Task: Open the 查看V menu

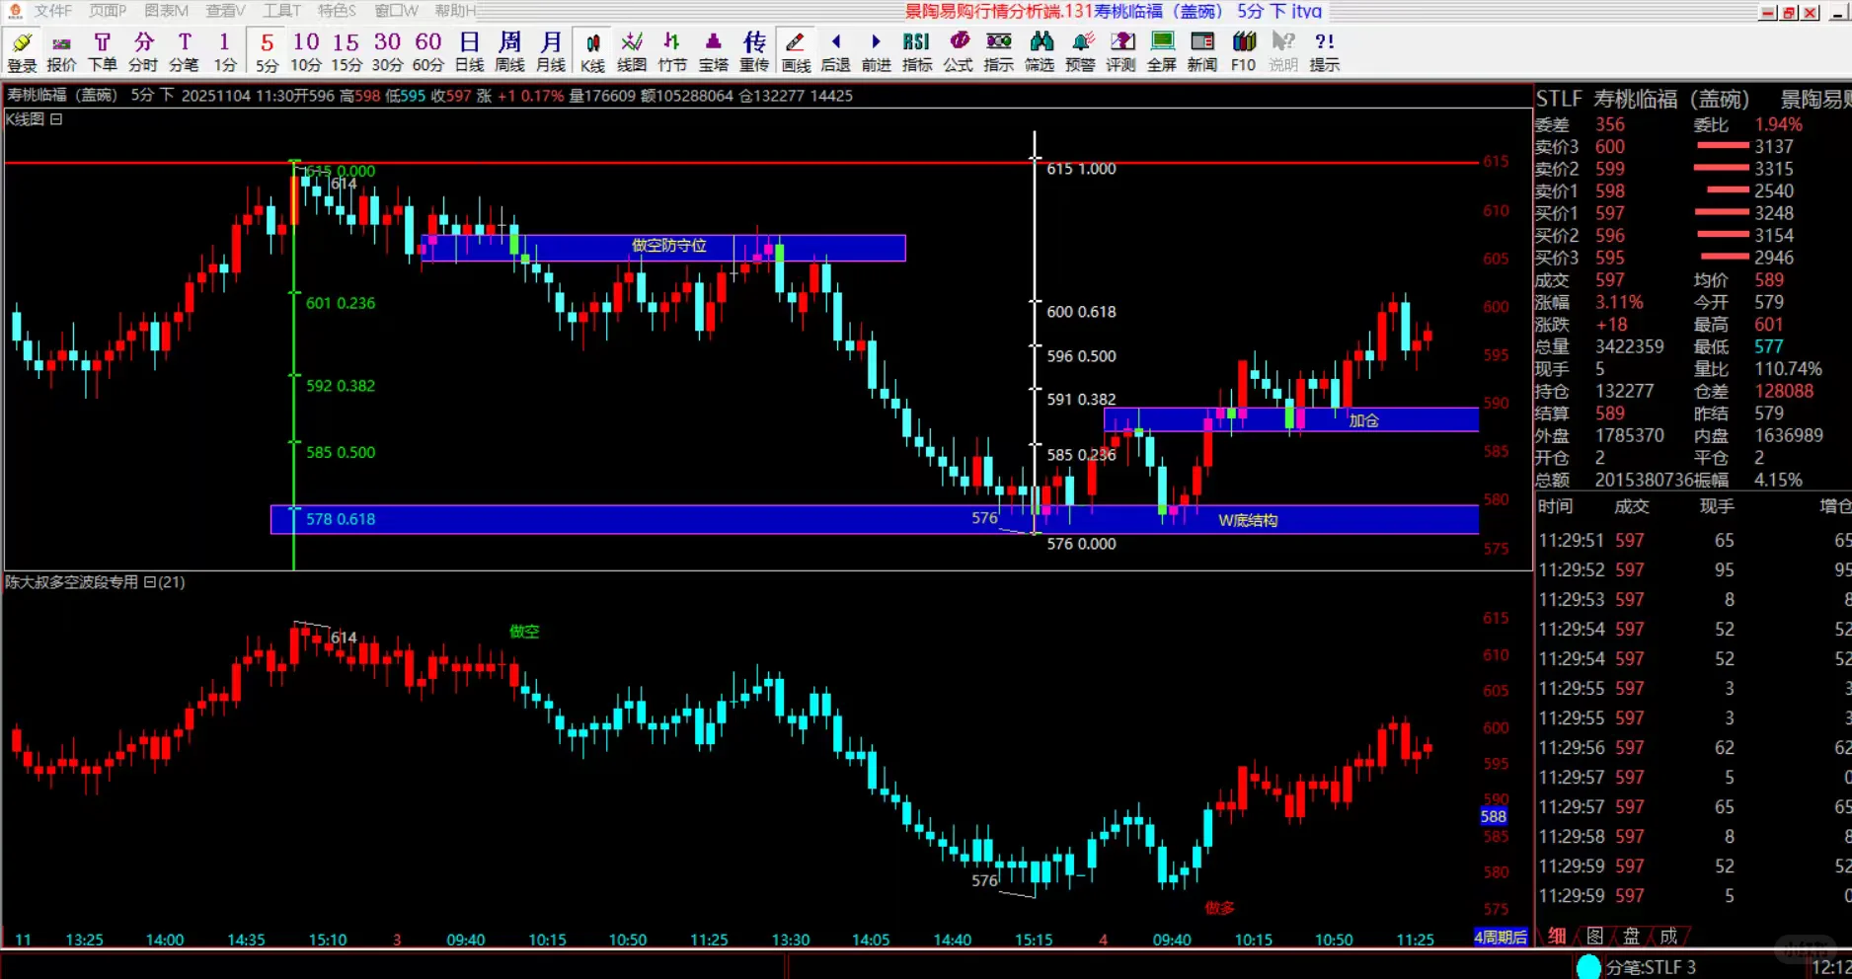Action: (x=226, y=11)
